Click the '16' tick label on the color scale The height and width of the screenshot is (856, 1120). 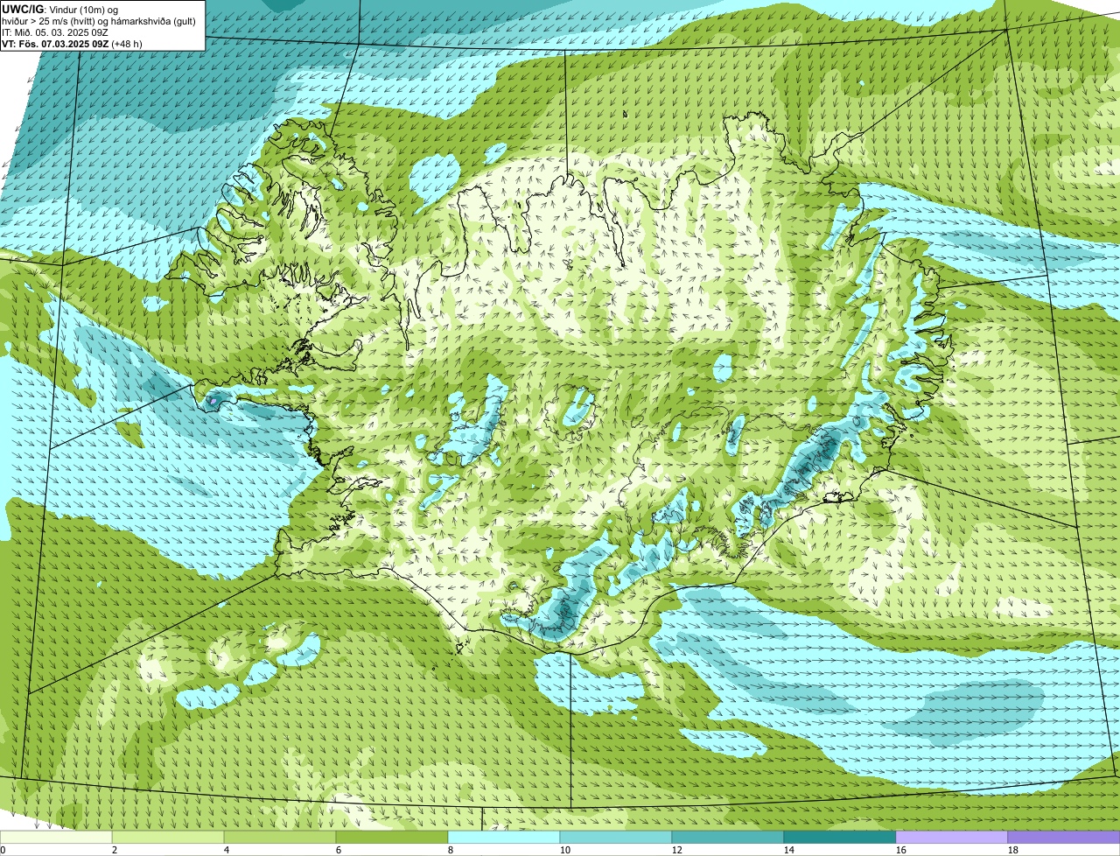pos(901,850)
